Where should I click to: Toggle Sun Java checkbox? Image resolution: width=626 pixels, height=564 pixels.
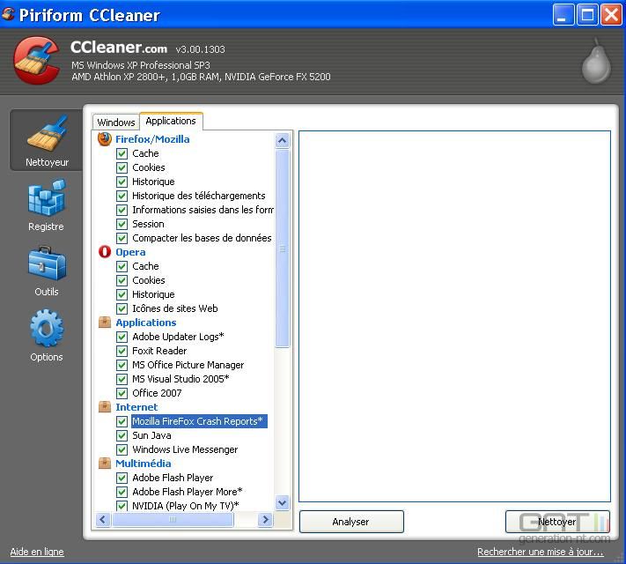click(122, 435)
